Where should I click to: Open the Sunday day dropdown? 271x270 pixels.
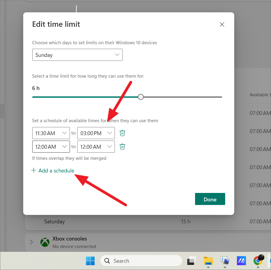(77, 55)
